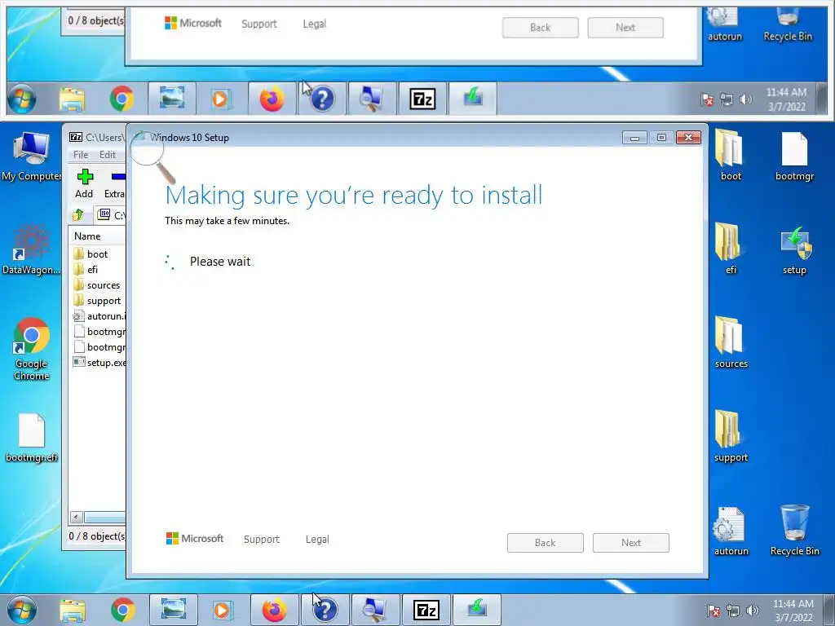Viewport: 835px width, 626px height.
Task: Select the sources folder row in 7-Zip
Action: click(98, 285)
